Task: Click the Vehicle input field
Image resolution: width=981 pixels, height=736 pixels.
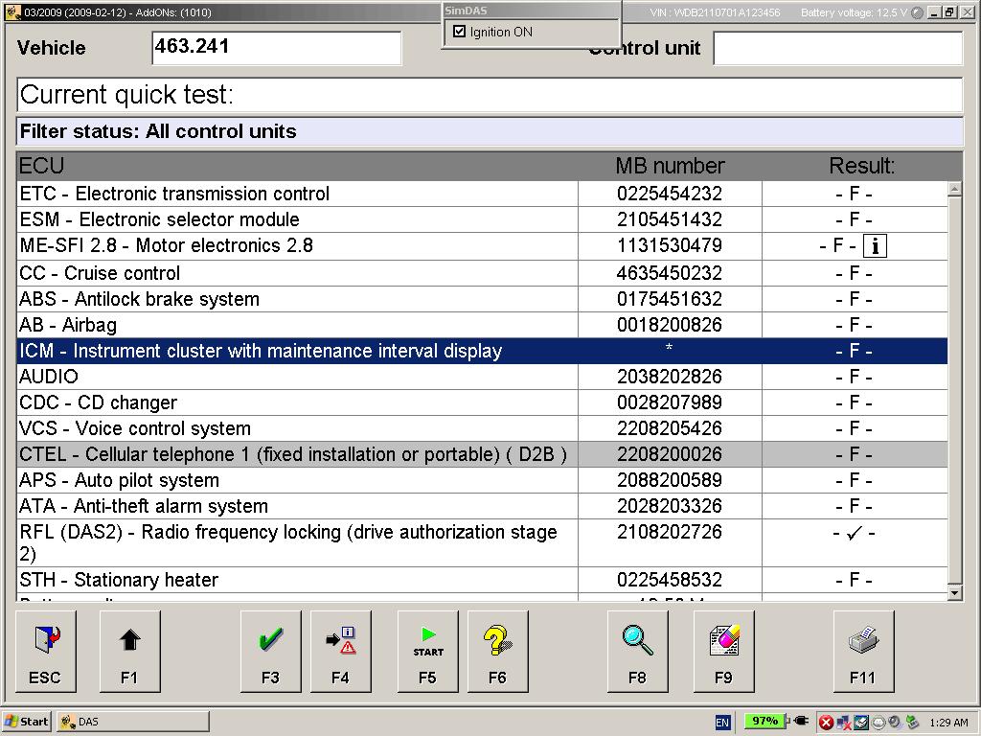Action: 276,48
